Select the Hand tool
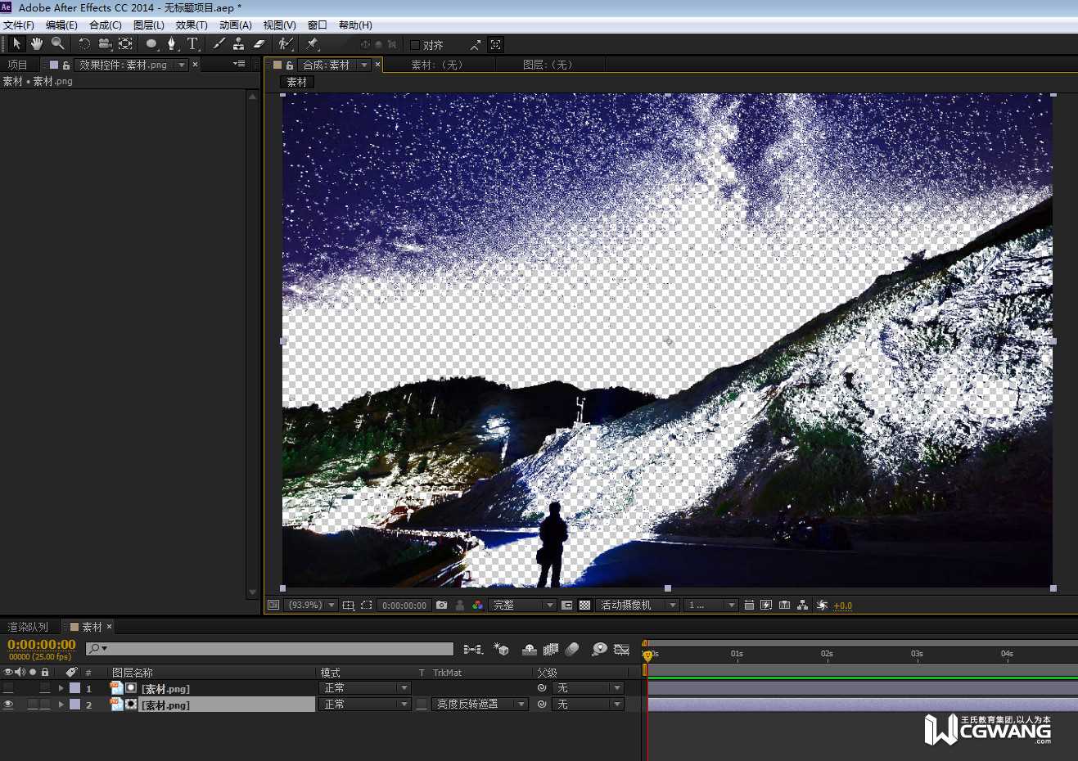Image resolution: width=1078 pixels, height=761 pixels. 37,44
